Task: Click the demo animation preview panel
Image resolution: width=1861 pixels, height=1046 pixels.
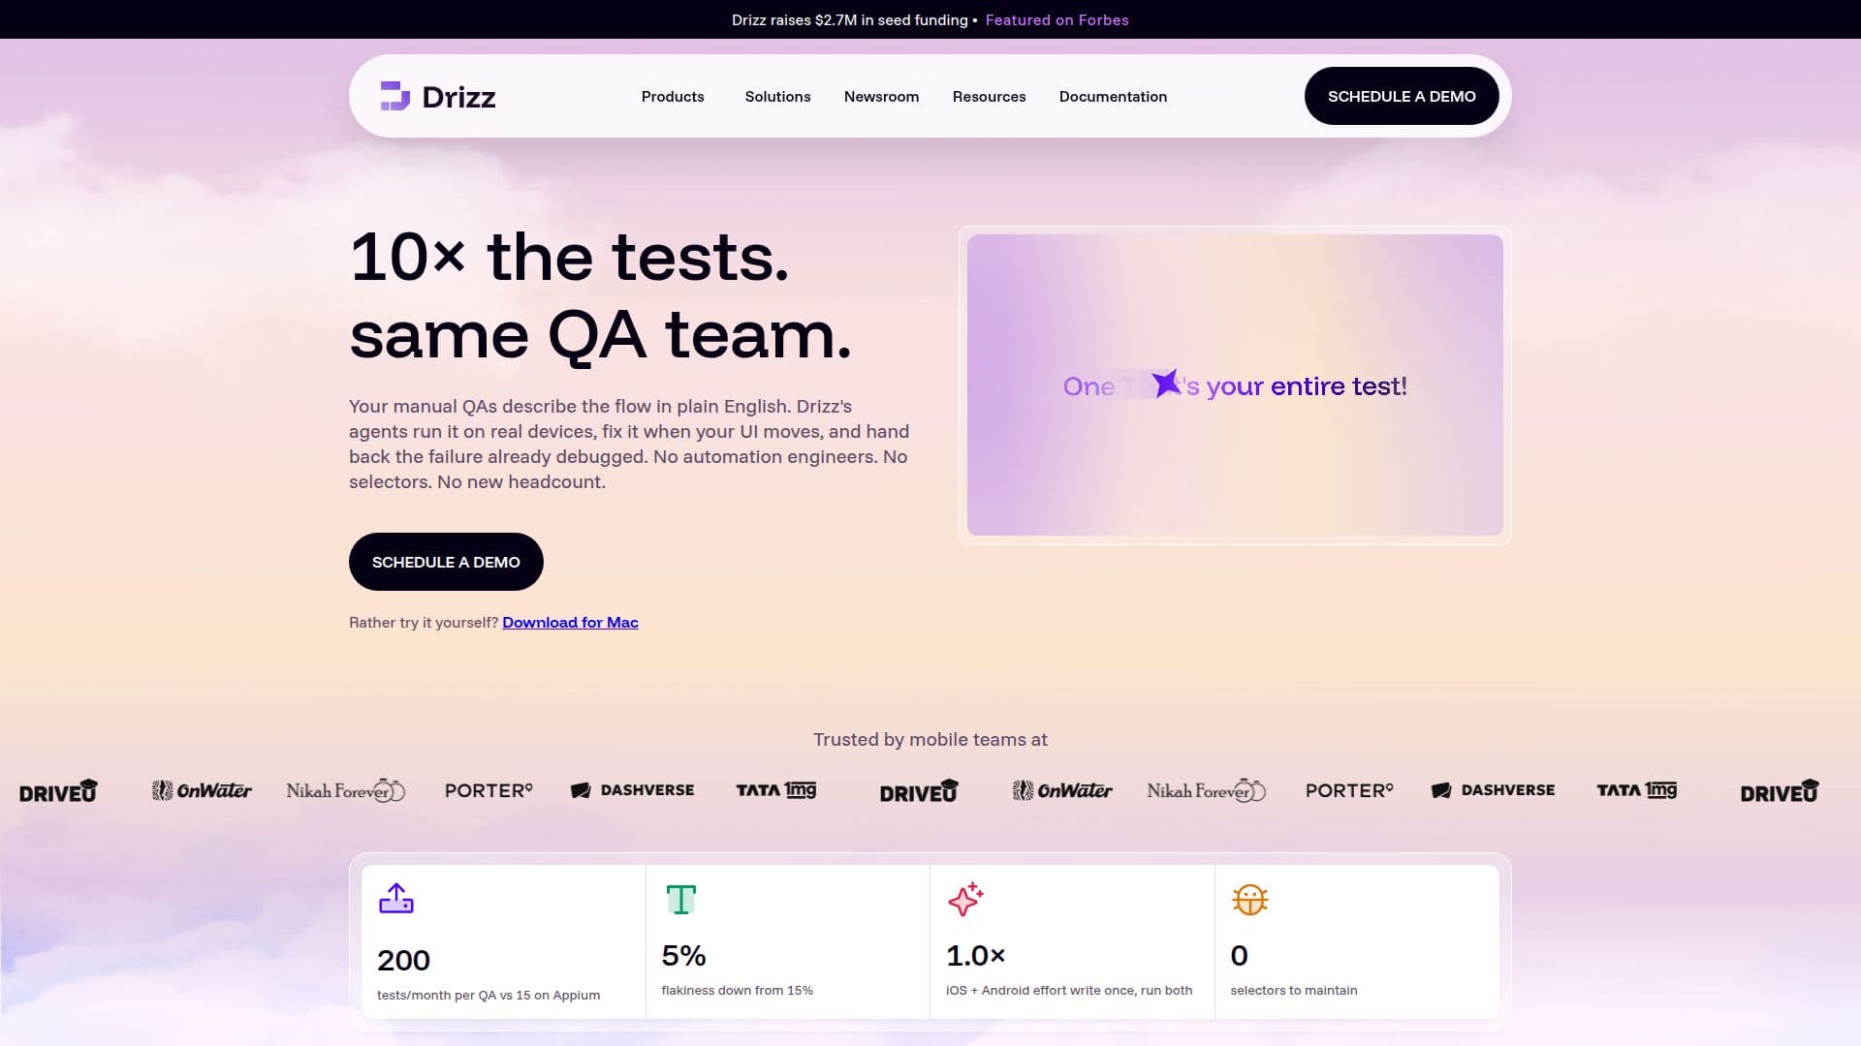Action: [1235, 385]
